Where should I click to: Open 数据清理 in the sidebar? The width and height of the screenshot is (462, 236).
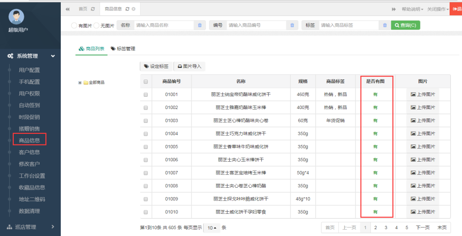click(29, 211)
